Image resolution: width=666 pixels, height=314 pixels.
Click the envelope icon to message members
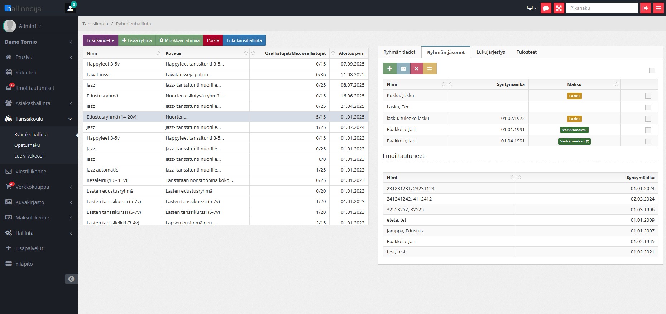tap(403, 69)
